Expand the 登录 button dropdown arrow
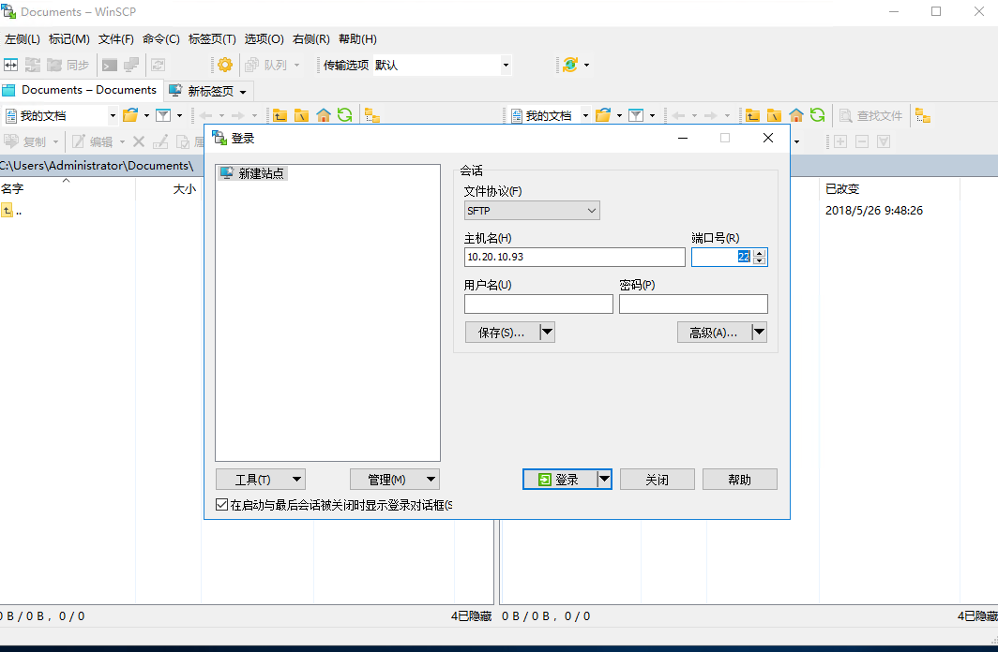Viewport: 998px width, 652px height. pos(604,480)
